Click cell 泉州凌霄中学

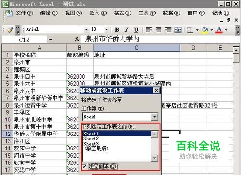[40, 105]
